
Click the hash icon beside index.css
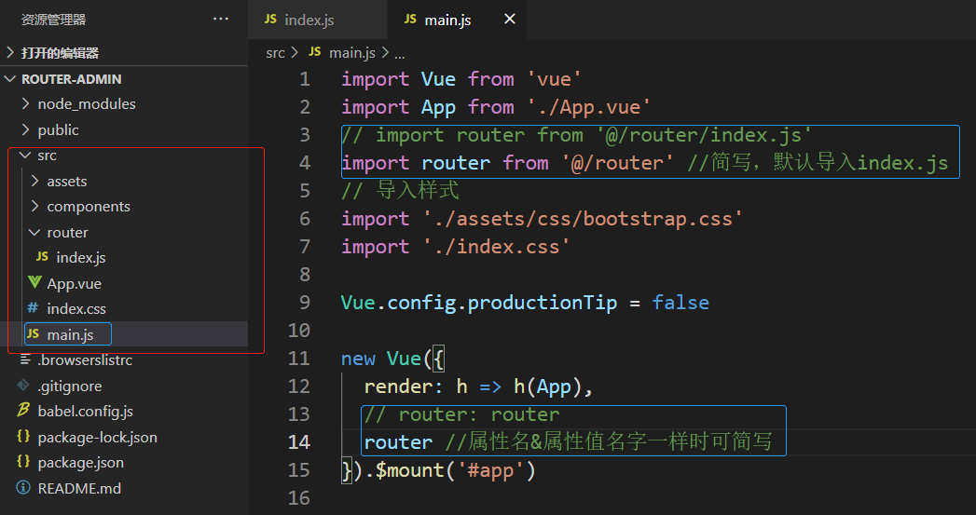click(33, 308)
